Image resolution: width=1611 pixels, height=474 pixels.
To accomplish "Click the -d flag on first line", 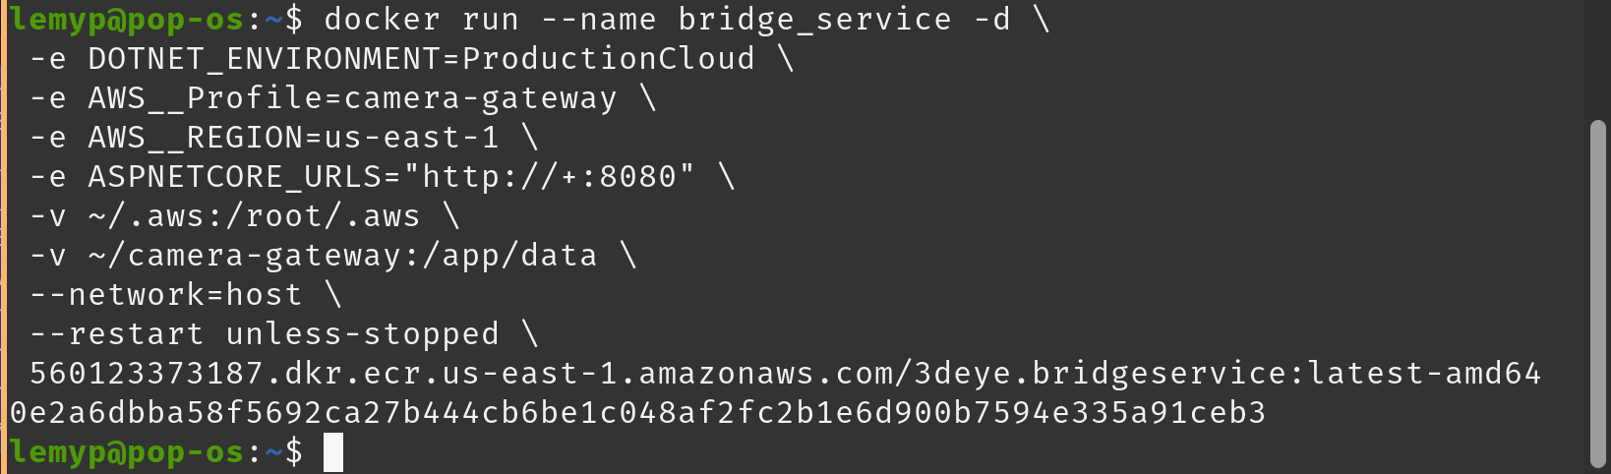I will pos(992,20).
